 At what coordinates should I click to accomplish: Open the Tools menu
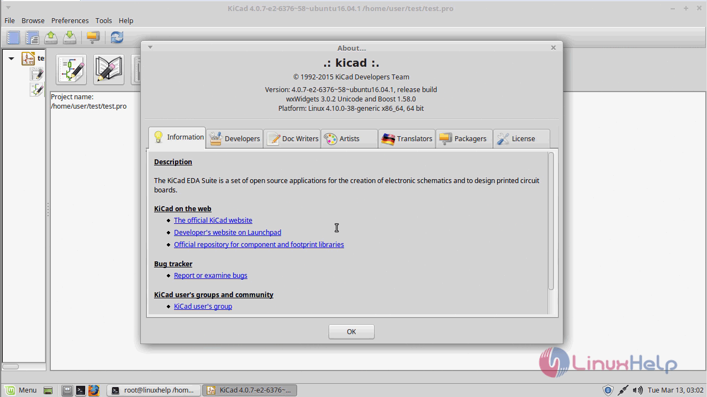tap(103, 20)
